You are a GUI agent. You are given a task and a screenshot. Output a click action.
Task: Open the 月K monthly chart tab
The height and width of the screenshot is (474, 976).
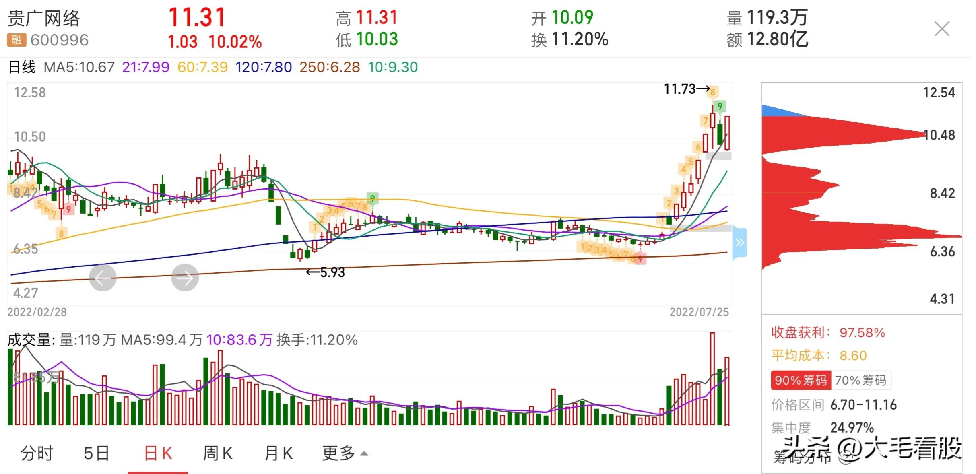coord(279,453)
